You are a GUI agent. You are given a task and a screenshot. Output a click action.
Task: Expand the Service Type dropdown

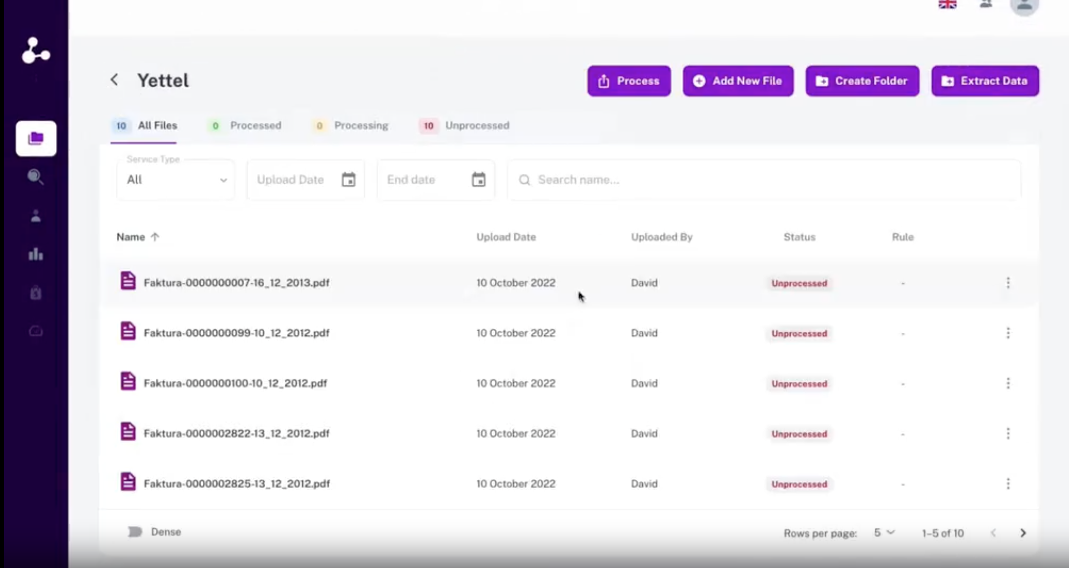175,180
